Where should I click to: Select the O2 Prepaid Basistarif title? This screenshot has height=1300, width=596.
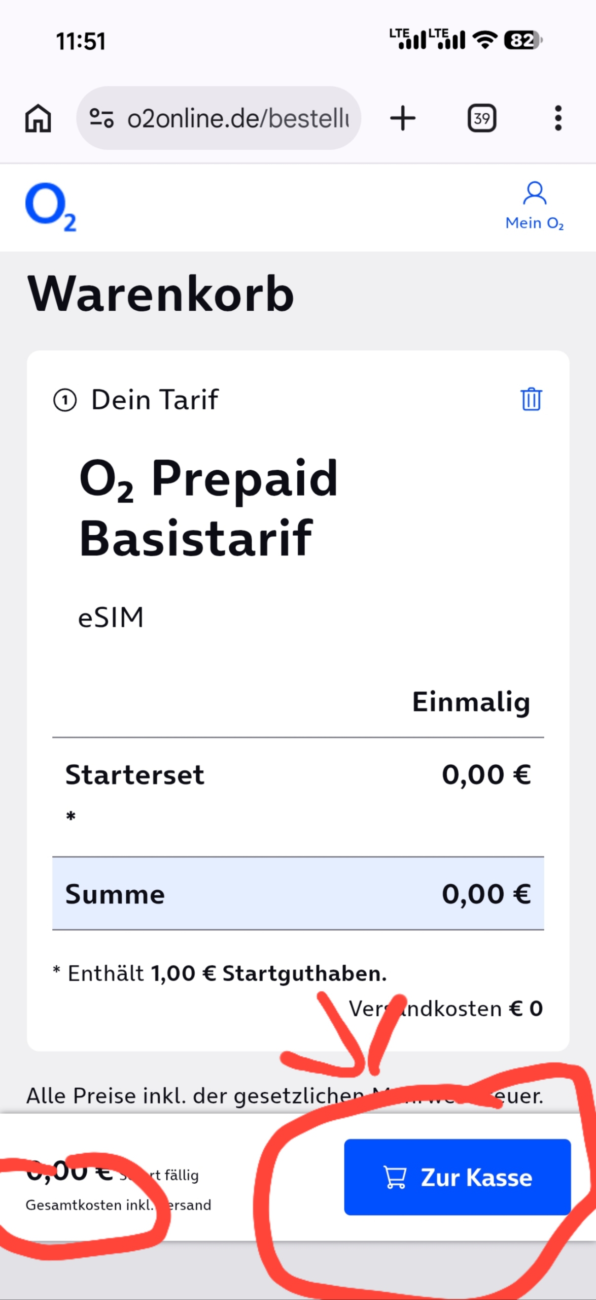point(208,508)
